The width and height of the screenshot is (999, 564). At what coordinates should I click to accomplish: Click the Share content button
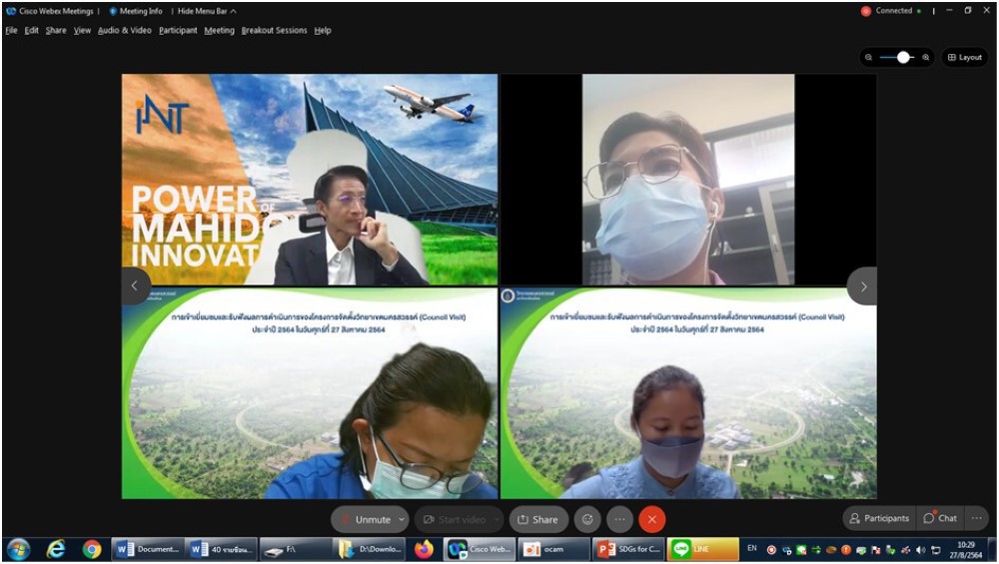tap(538, 519)
